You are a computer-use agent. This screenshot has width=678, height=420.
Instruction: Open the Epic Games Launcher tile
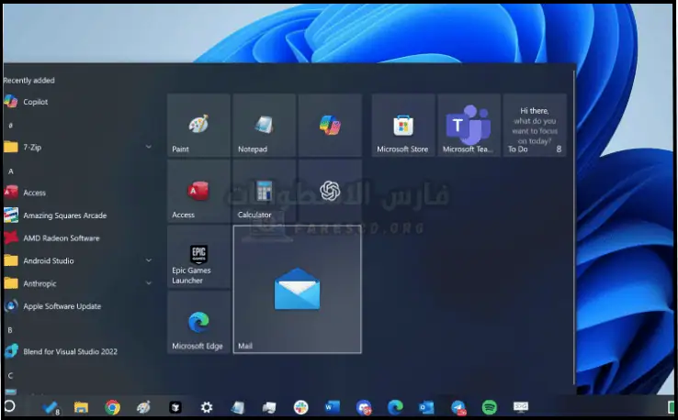(x=198, y=257)
